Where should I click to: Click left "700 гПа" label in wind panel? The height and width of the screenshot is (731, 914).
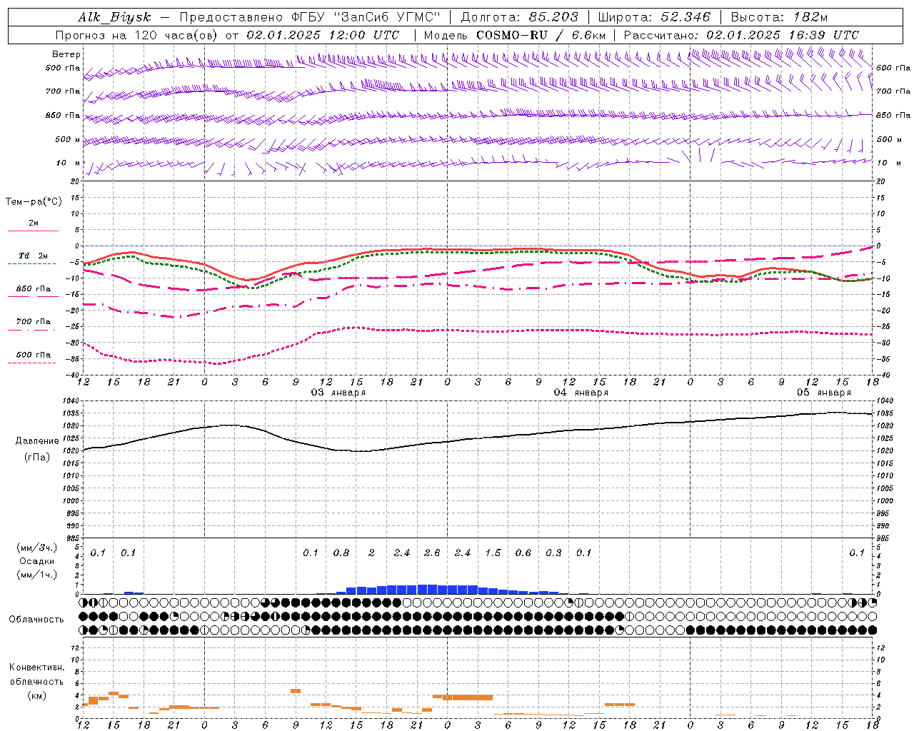(63, 91)
